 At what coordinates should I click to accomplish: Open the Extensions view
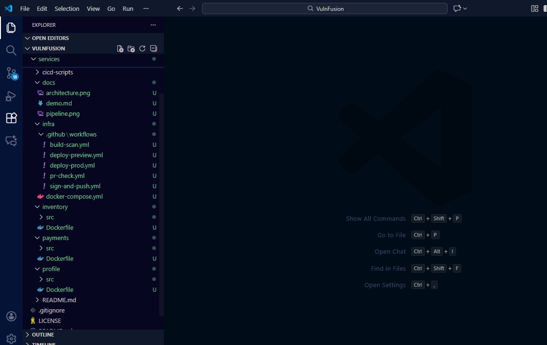11,118
